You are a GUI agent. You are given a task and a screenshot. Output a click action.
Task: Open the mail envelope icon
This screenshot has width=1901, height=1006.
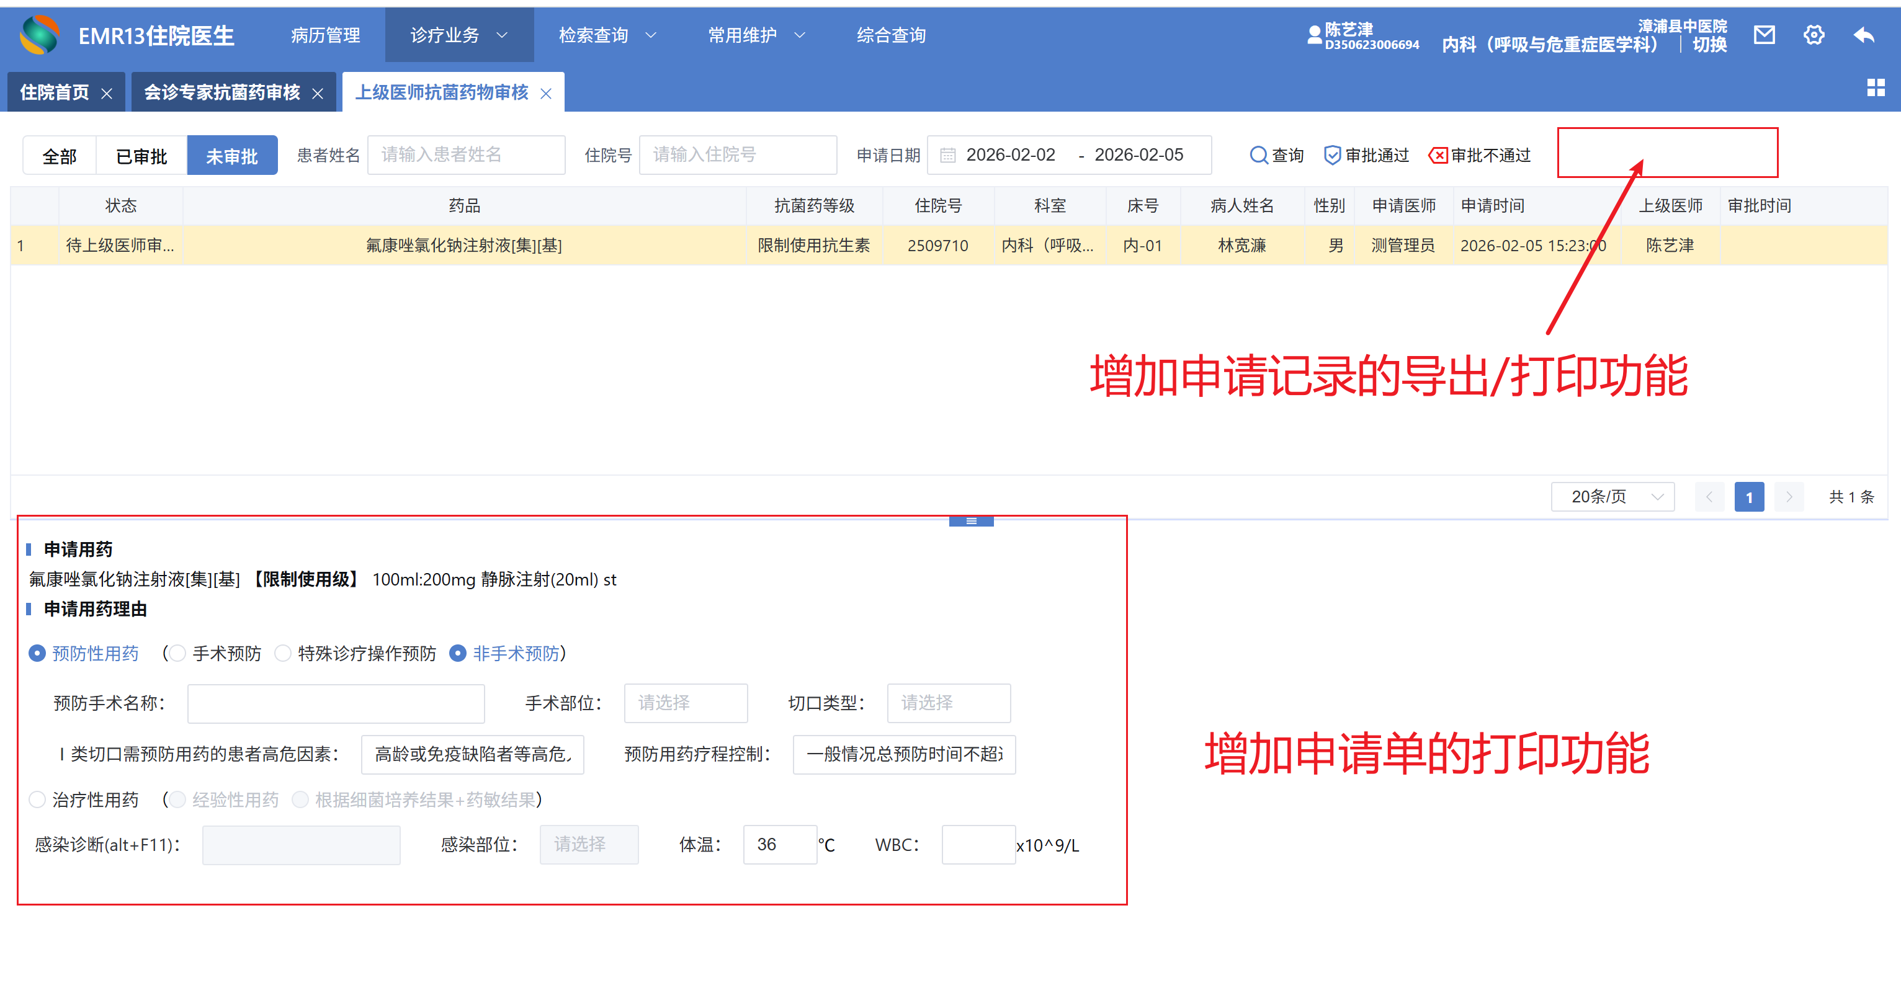tap(1764, 35)
